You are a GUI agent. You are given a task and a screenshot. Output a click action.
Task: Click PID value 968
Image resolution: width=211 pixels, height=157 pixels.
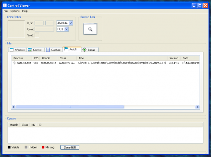[36, 63]
